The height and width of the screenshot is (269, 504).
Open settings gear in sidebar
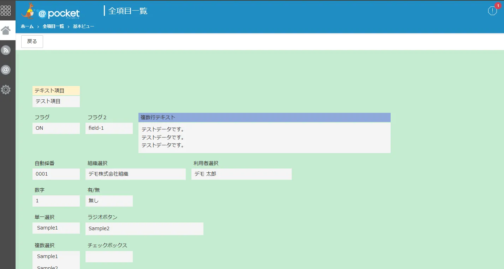[6, 90]
